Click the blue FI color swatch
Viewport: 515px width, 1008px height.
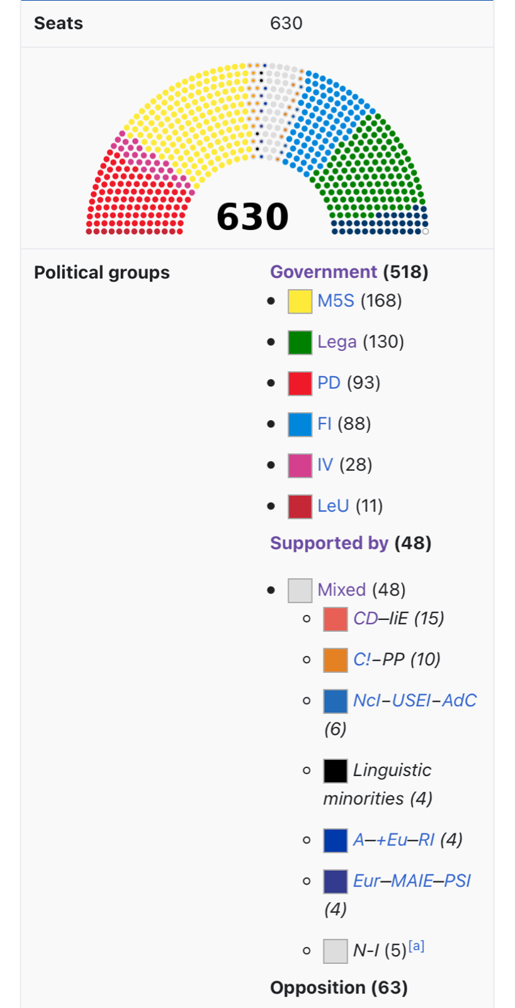click(x=300, y=424)
